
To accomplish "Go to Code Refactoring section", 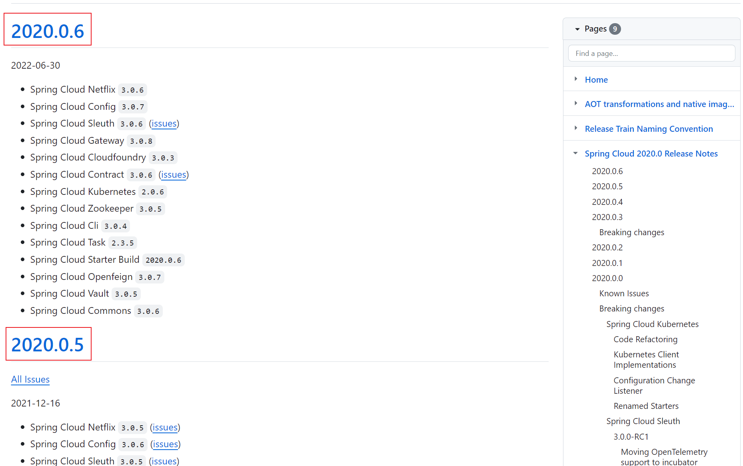I will (645, 339).
